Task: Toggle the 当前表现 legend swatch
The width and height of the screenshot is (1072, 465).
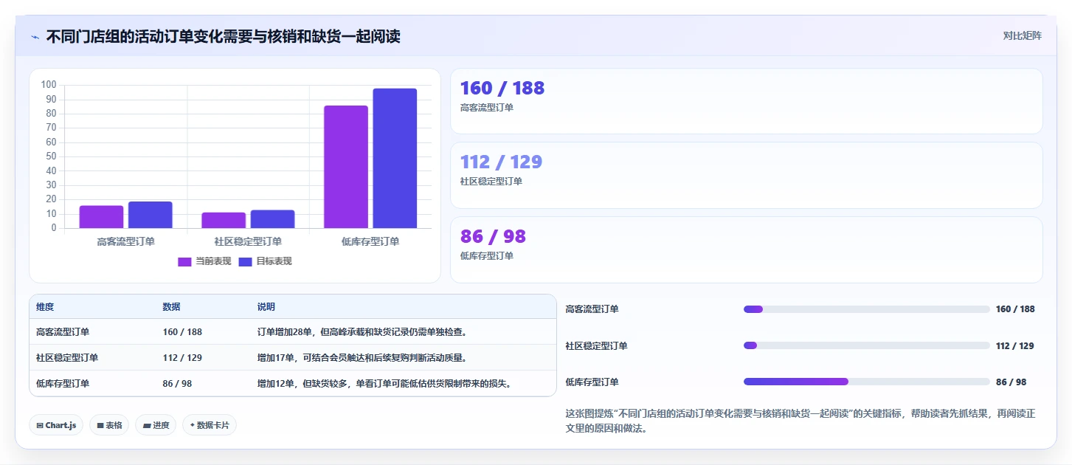Action: [x=184, y=261]
